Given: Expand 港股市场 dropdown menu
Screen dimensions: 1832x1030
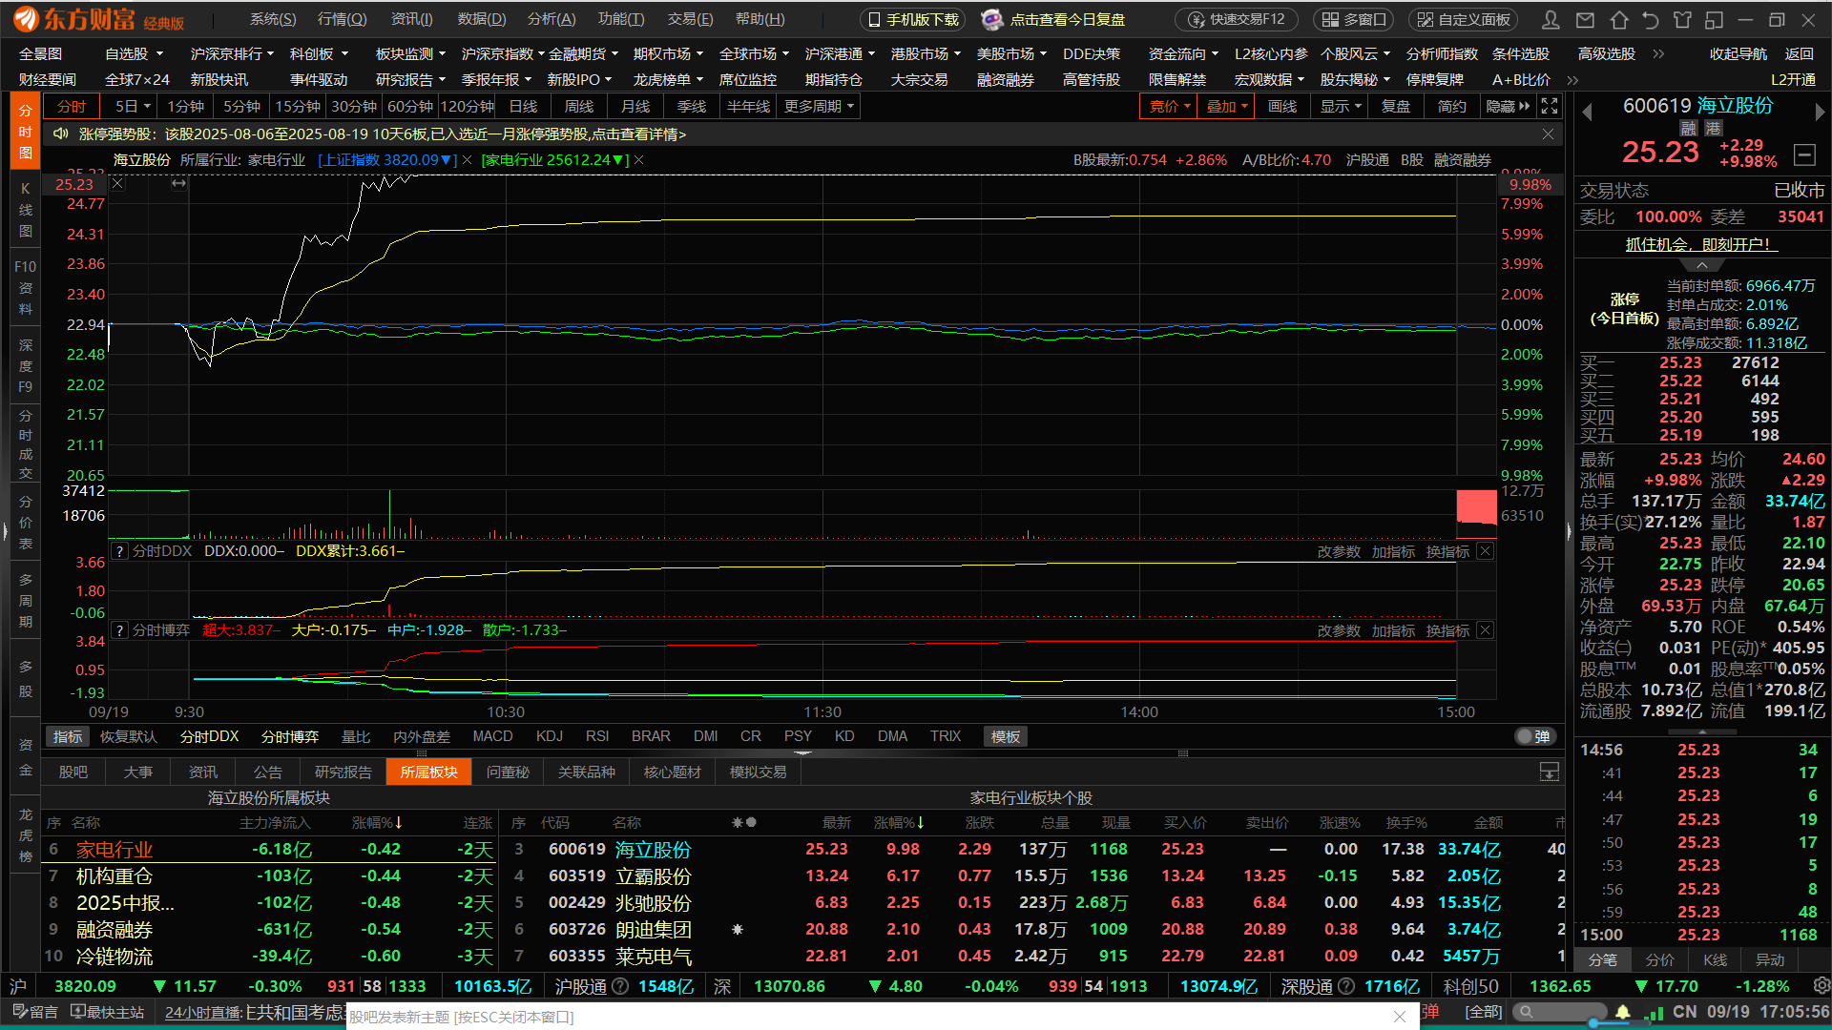Looking at the screenshot, I should tap(926, 54).
